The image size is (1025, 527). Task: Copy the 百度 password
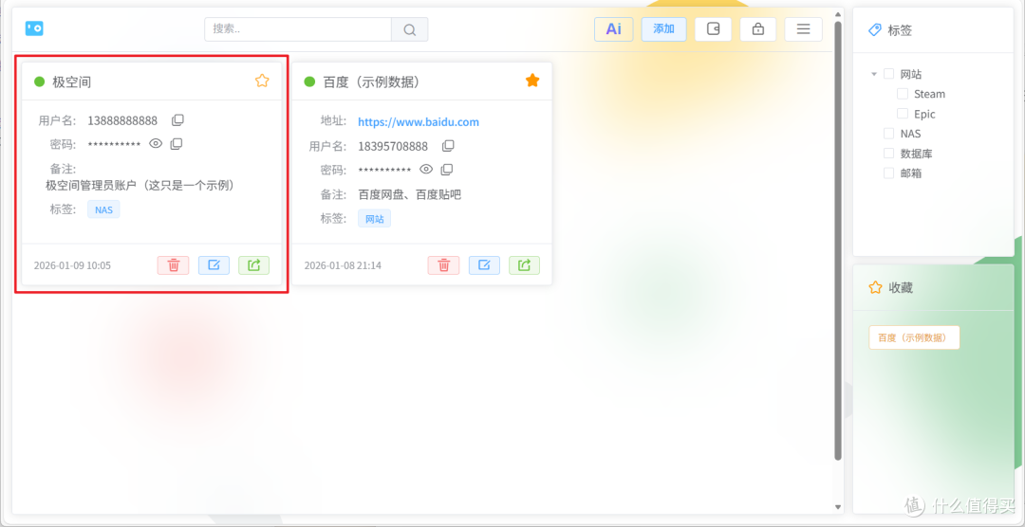447,169
